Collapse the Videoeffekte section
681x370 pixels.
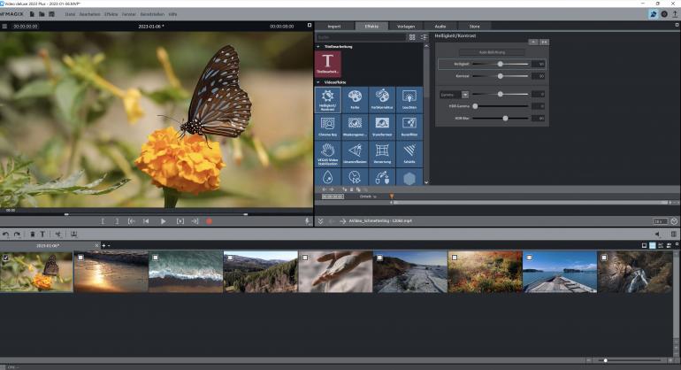tap(318, 82)
